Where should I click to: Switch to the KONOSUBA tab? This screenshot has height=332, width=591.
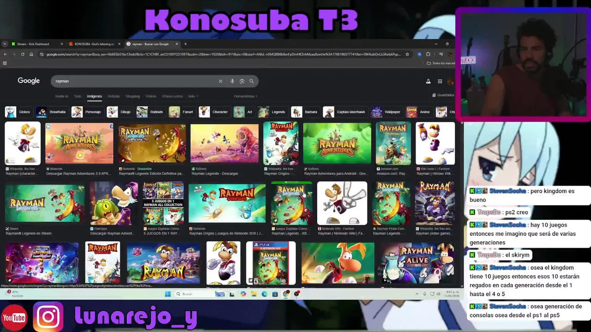(x=95, y=44)
